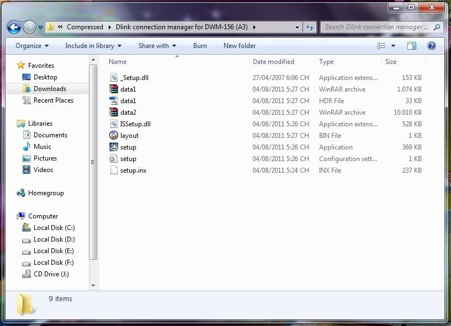The width and height of the screenshot is (451, 326).
Task: Select the _Setup.dll file icon
Action: click(114, 77)
